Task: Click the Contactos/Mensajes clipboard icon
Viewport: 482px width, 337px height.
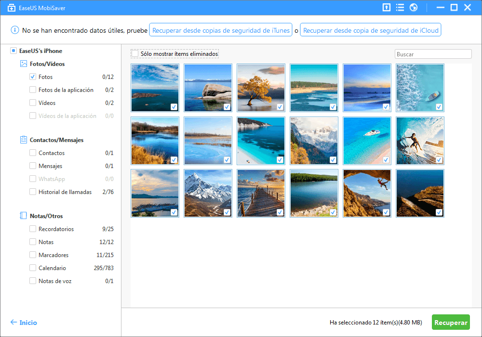Action: click(x=23, y=140)
